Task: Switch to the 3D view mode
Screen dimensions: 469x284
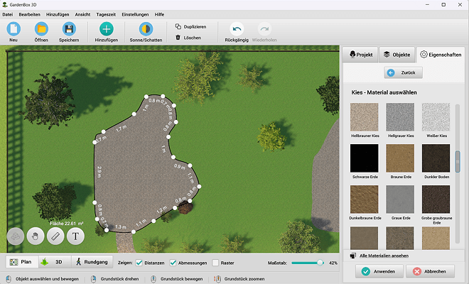Action: pyautogui.click(x=55, y=262)
